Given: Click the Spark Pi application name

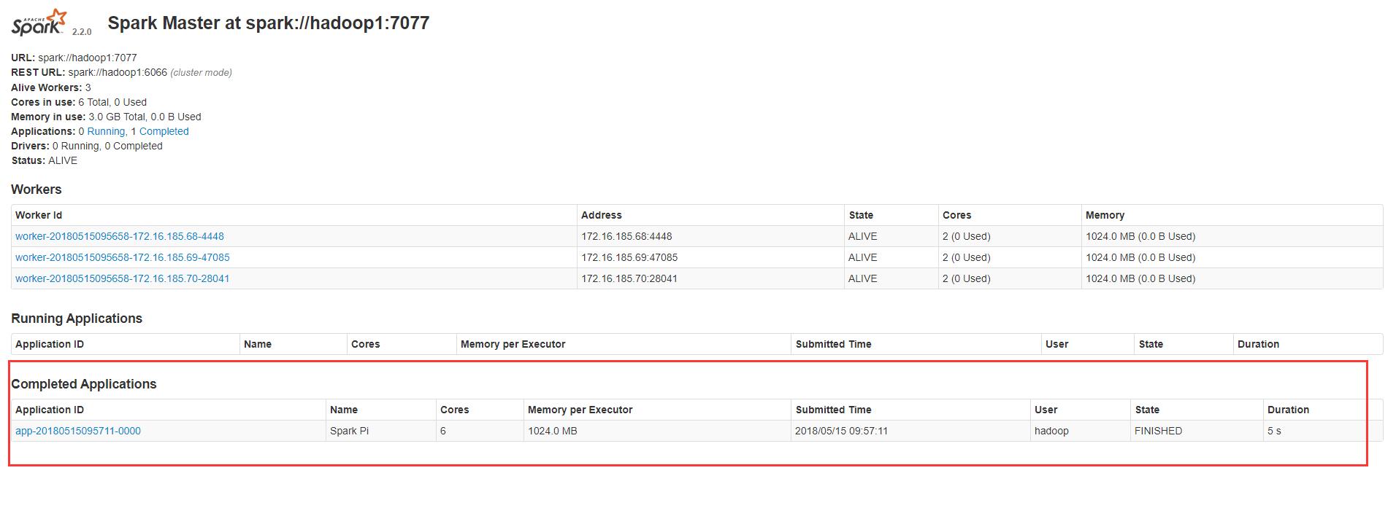Looking at the screenshot, I should click(x=349, y=431).
